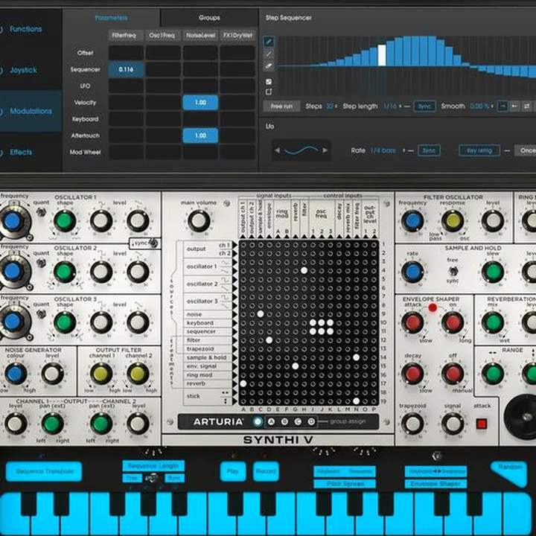Select previous LFO waveform with left arrow
This screenshot has height=536, width=536.
click(277, 150)
